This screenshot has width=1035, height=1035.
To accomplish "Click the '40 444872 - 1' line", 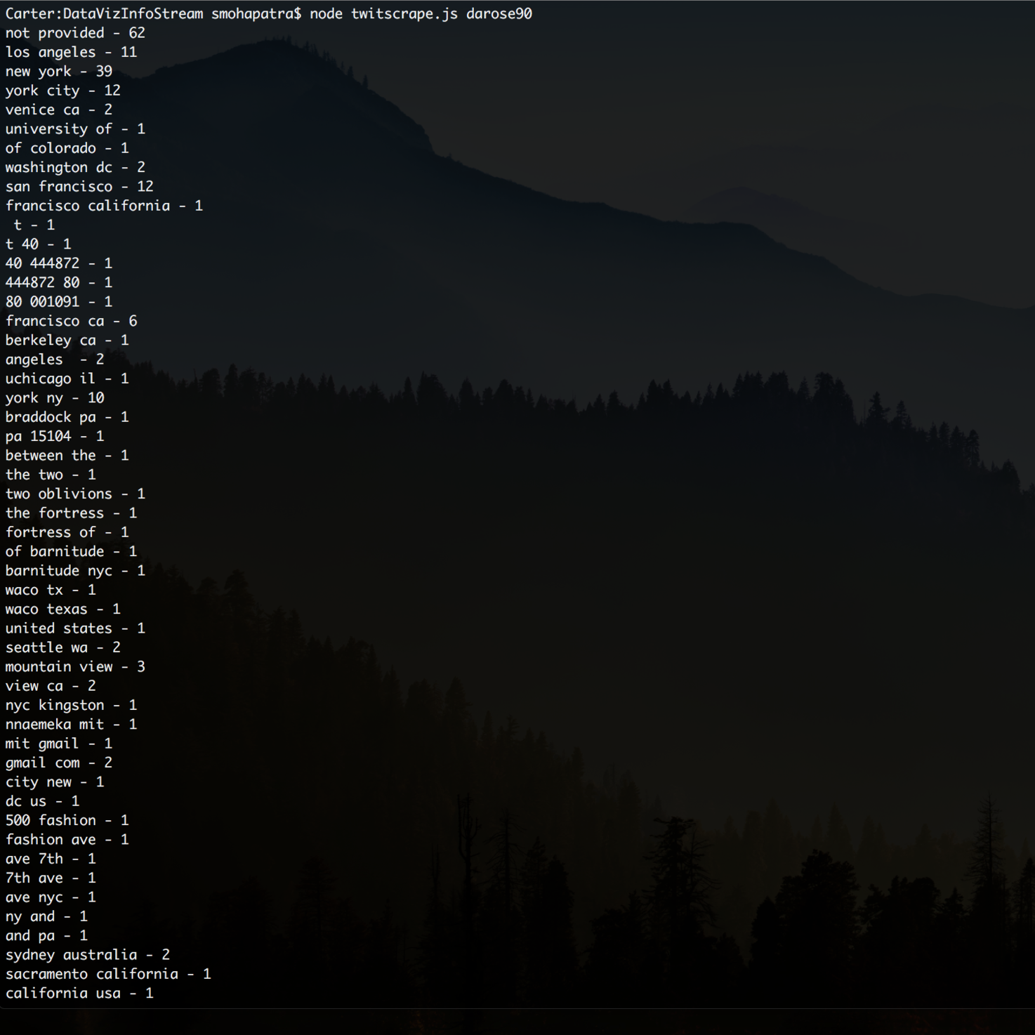I will tap(59, 263).
